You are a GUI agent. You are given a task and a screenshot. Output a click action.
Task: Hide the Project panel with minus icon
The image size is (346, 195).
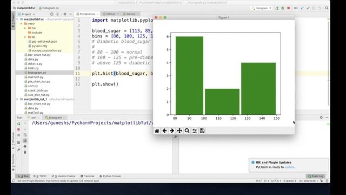(71, 14)
